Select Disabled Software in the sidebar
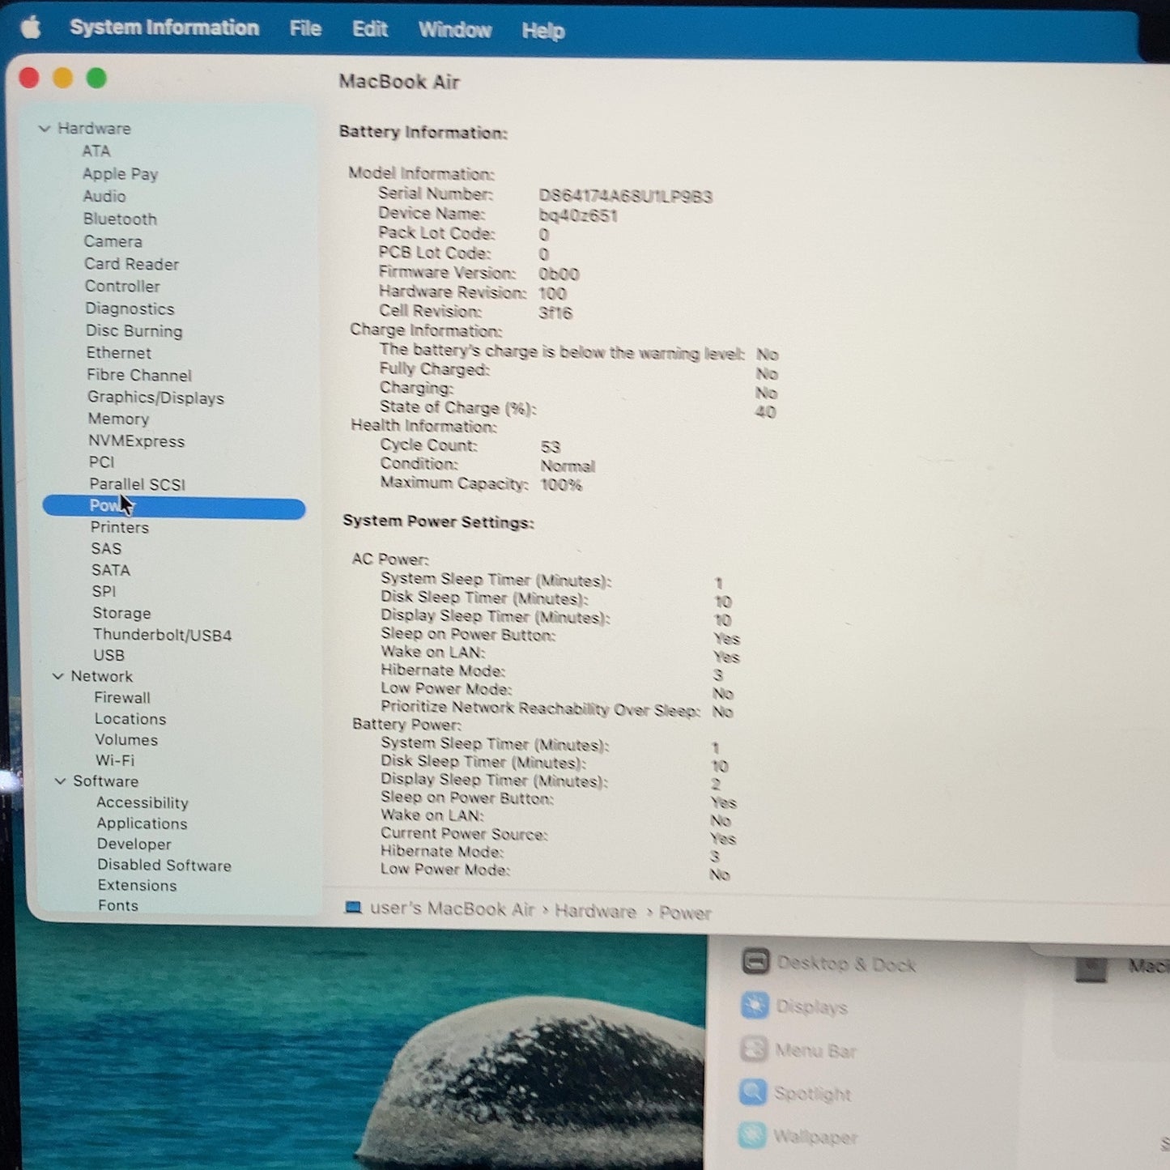This screenshot has height=1170, width=1170. [164, 865]
